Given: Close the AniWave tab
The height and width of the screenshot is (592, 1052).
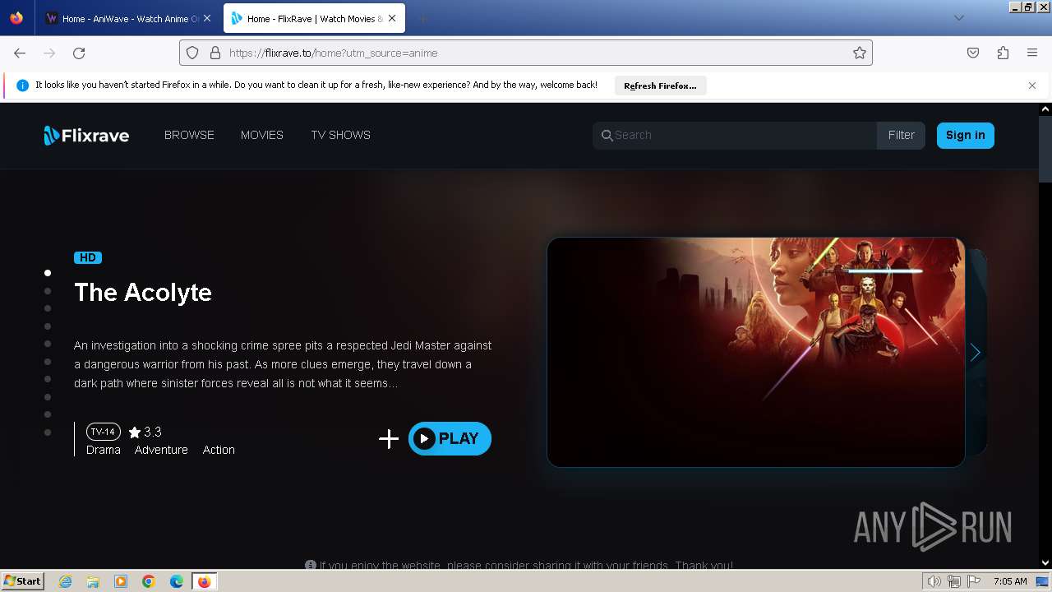Looking at the screenshot, I should 206,18.
